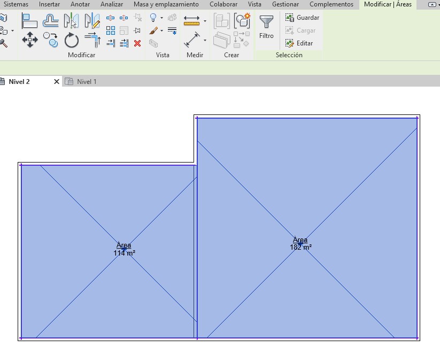
Task: Select the Align tool
Action: (29, 21)
